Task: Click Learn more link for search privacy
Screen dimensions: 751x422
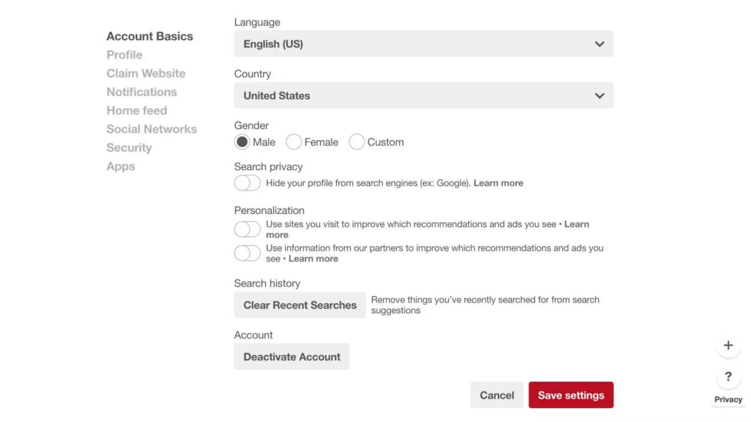Action: coord(498,183)
